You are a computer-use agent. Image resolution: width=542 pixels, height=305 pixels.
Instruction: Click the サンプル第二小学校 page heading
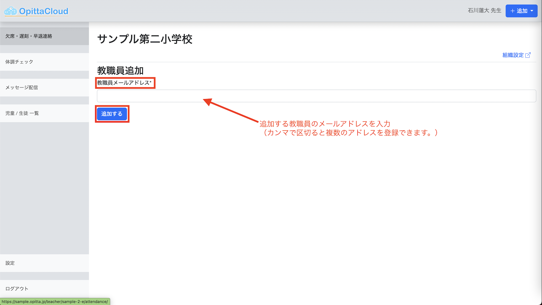coord(145,39)
